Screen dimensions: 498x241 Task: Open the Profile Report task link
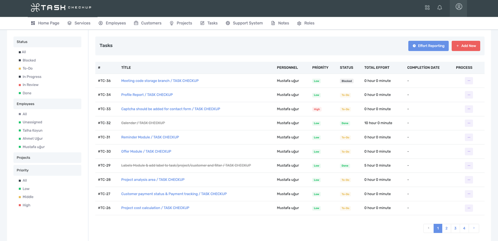147,95
